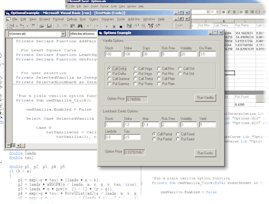Toggle Italic in the Excel toolbar
Viewport: 269px width, 204px height.
pyautogui.click(x=229, y=12)
